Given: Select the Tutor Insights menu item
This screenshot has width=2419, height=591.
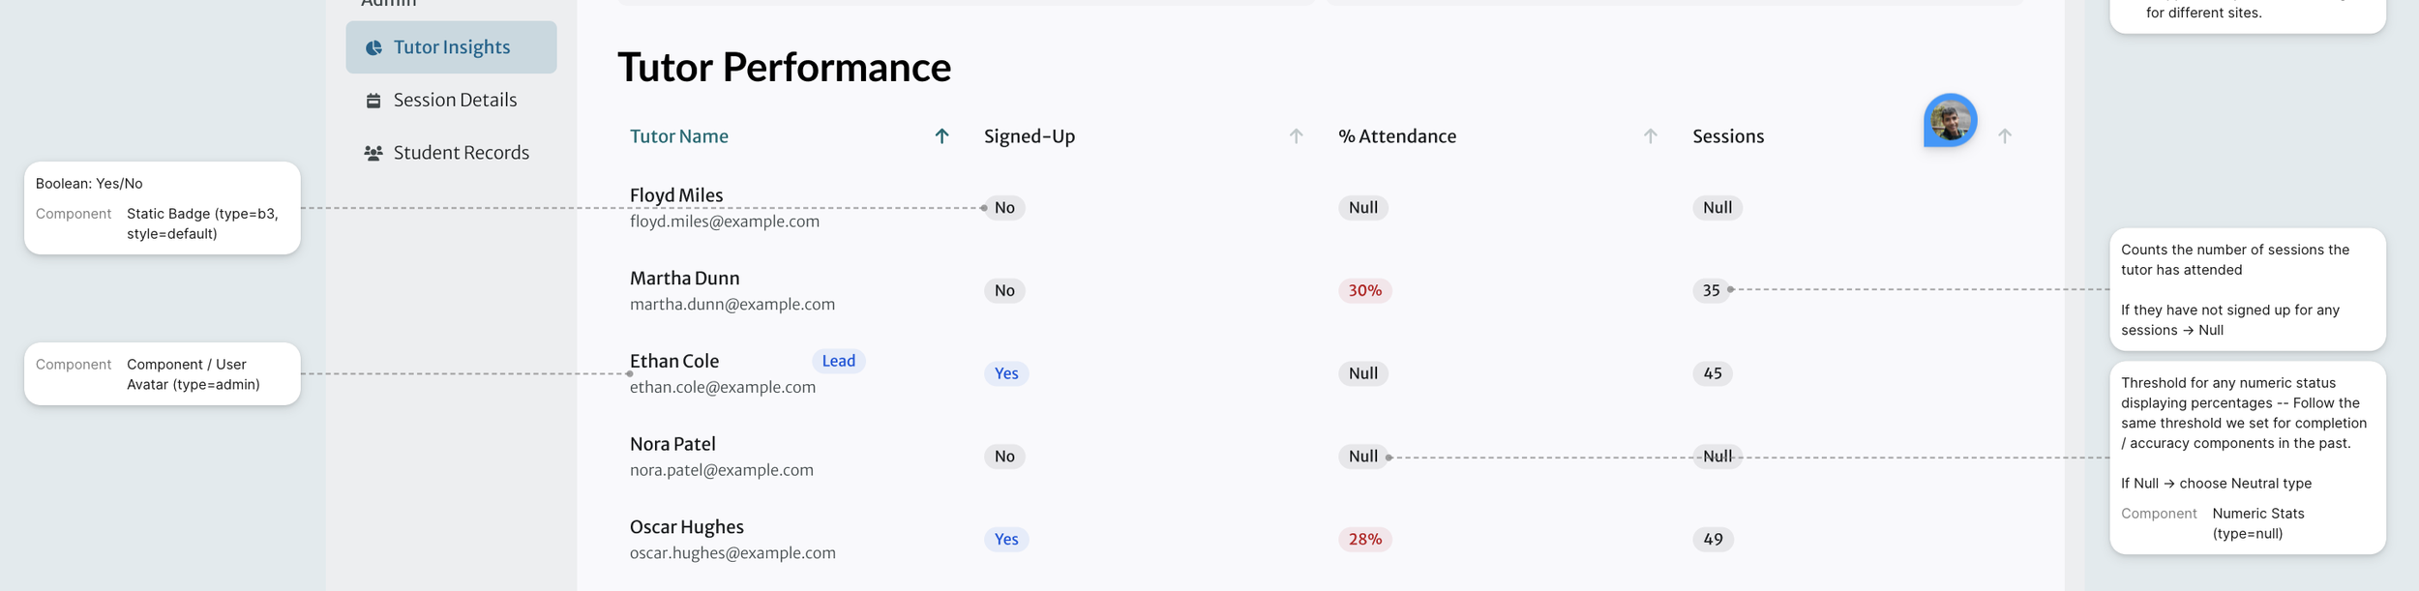Looking at the screenshot, I should pyautogui.click(x=451, y=47).
